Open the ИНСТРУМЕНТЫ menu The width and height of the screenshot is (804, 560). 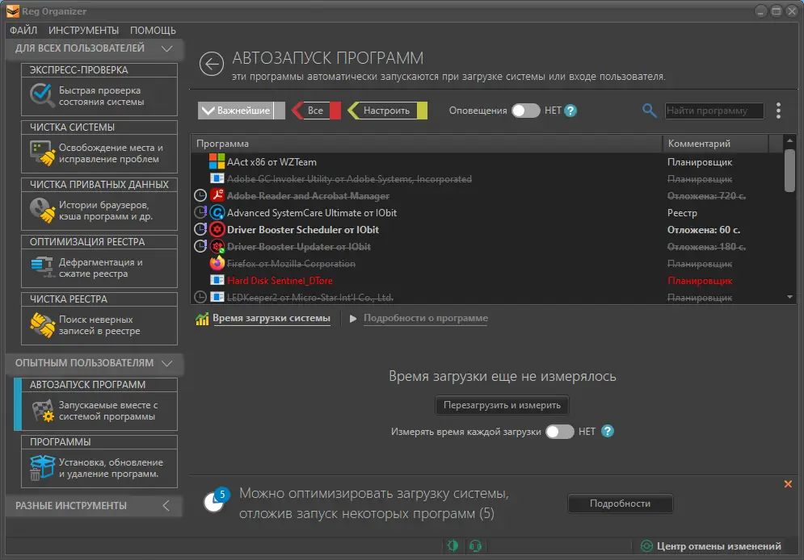83,30
